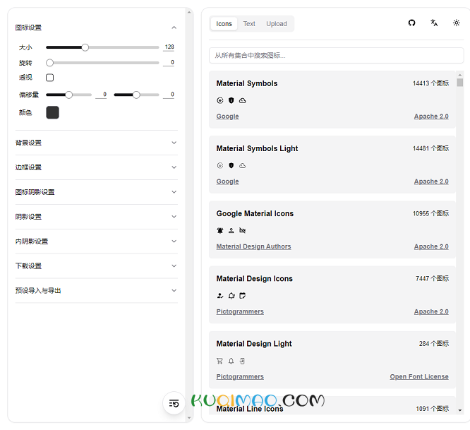Open Google link in Material Symbols Light
Image resolution: width=470 pixels, height=430 pixels.
(x=227, y=181)
